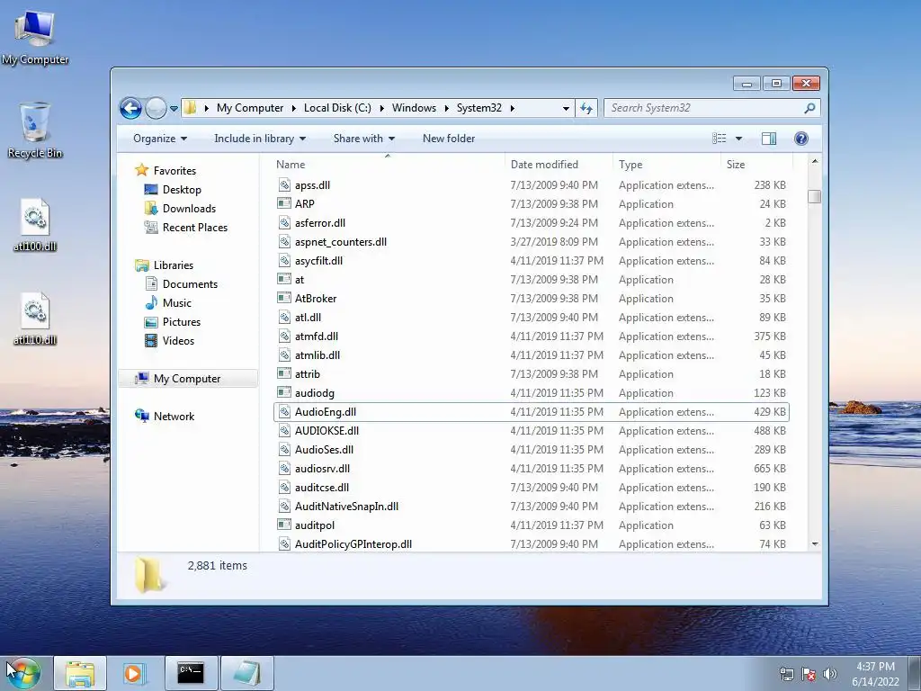Open the recent locations history dropdown arrow

pyautogui.click(x=174, y=109)
